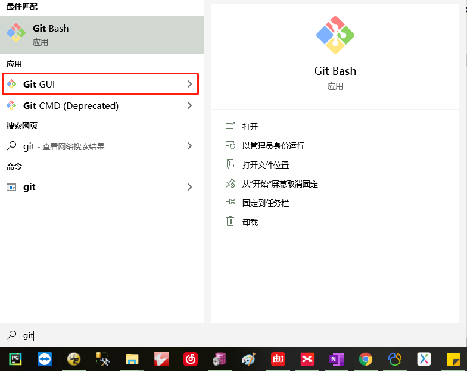Click the git command icon
Screen dimensions: 467x371
tap(11, 187)
